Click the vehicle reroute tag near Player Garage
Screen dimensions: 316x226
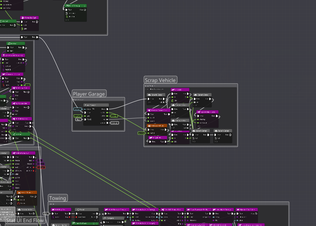click(x=114, y=116)
